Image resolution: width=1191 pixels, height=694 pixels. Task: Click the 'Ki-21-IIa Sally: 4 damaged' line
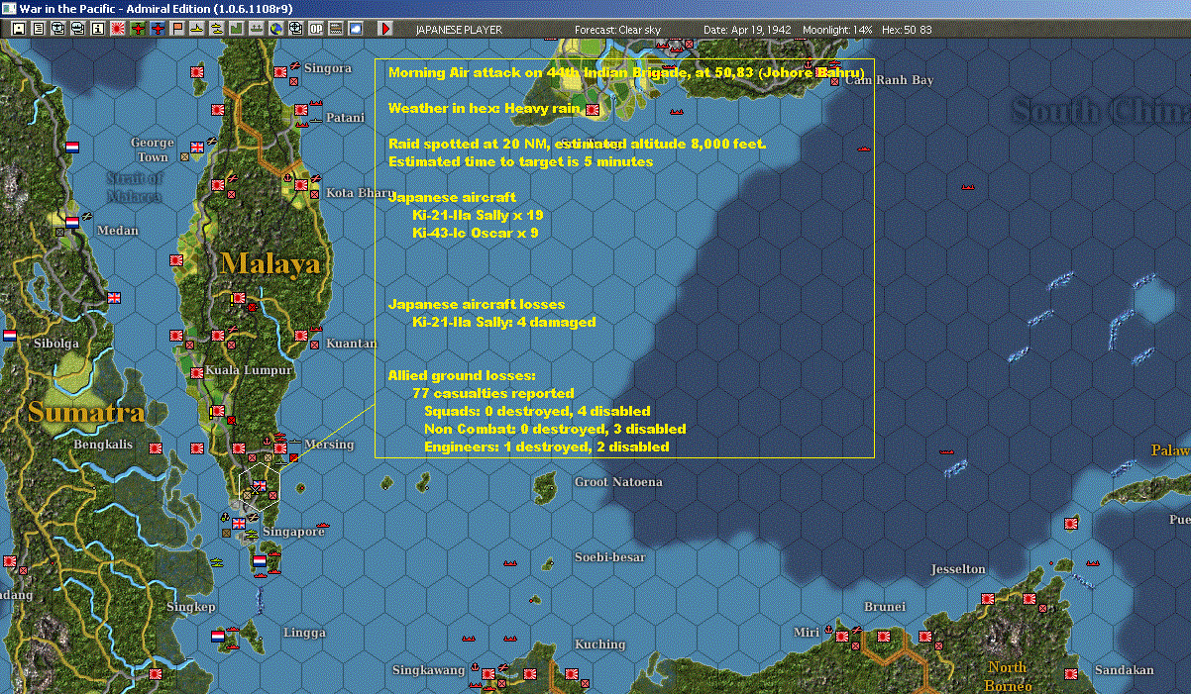(504, 322)
